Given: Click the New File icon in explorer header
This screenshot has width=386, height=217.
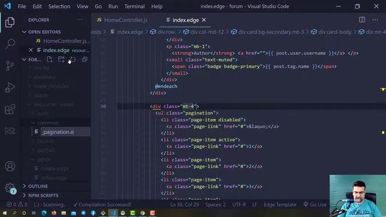Looking at the screenshot, I should click(x=49, y=59).
